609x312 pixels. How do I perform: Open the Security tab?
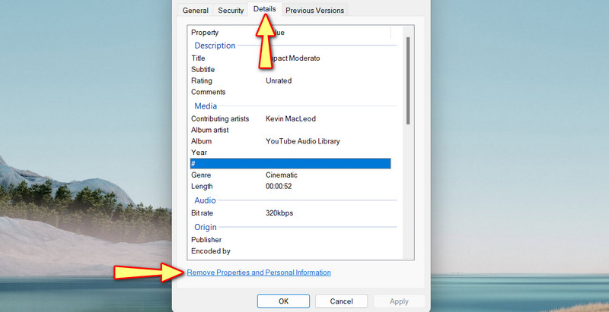(231, 11)
